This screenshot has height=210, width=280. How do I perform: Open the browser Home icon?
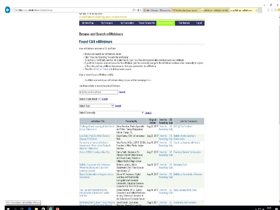(x=268, y=10)
